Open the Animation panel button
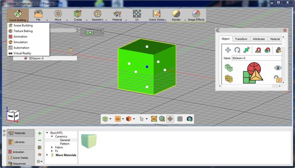The width and height of the screenshot is (295, 168). coord(20,152)
